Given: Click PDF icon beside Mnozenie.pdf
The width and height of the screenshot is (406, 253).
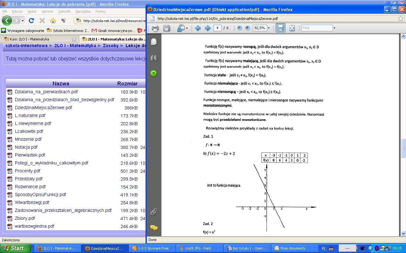Looking at the screenshot, I should click(x=10, y=139).
